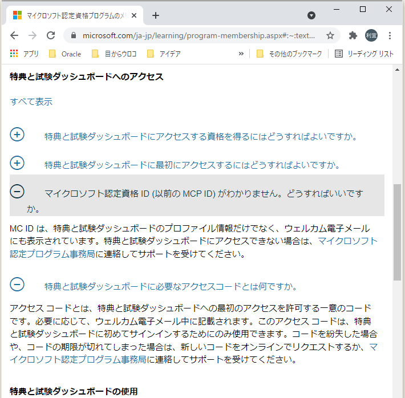Image resolution: width=405 pixels, height=398 pixels.
Task: Click the lock site info icon
Action: [x=74, y=35]
